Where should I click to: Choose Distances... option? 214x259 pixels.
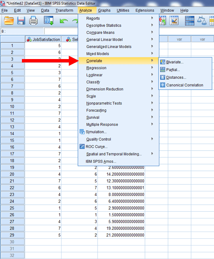pyautogui.click(x=185, y=77)
